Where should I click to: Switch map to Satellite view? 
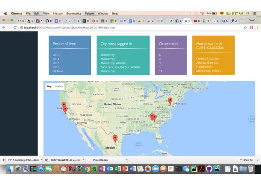[59, 87]
